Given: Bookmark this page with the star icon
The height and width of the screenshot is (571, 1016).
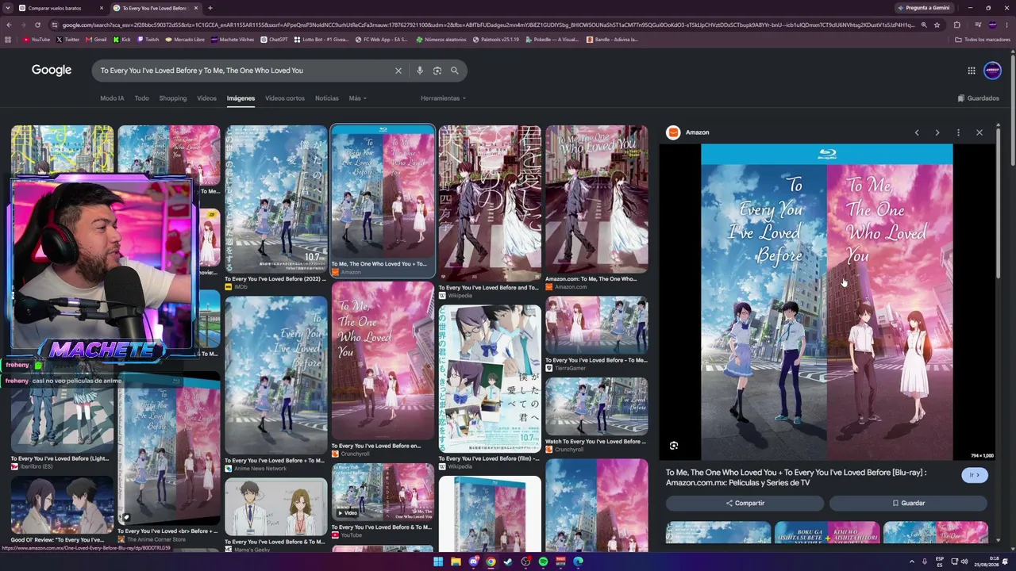Looking at the screenshot, I should pos(937,25).
